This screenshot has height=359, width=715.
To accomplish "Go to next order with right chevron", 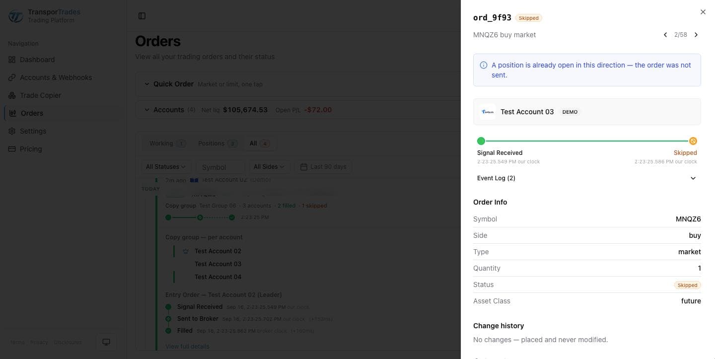I will [696, 35].
